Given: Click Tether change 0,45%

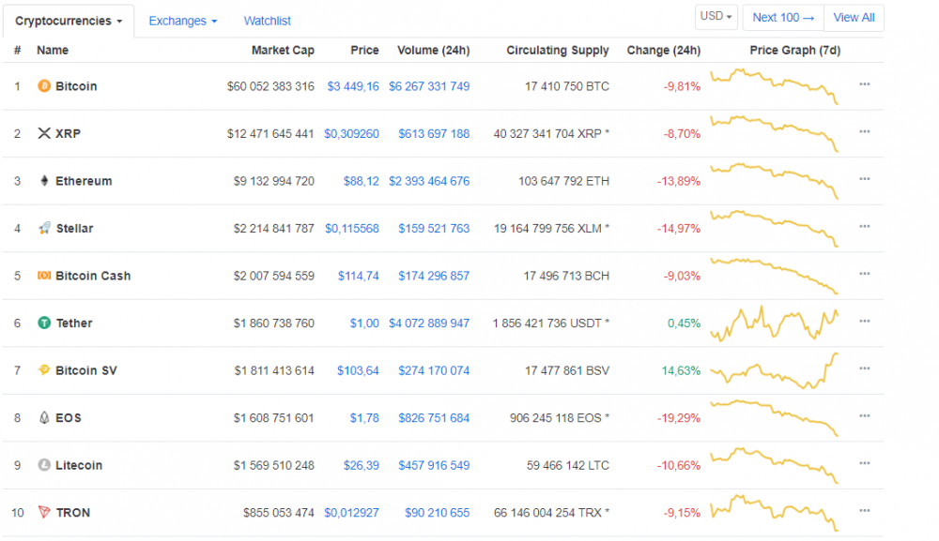Looking at the screenshot, I should [x=684, y=323].
